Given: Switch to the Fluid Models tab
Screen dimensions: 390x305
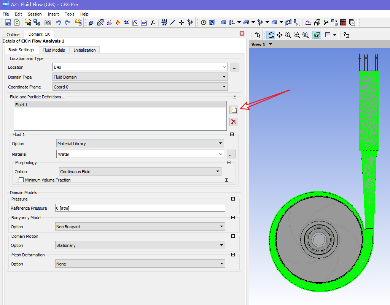Looking at the screenshot, I should [54, 50].
